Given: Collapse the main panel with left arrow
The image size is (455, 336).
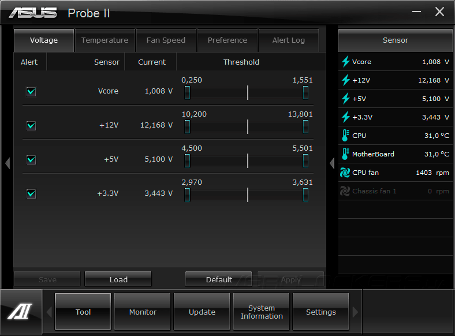Looking at the screenshot, I should (8, 163).
